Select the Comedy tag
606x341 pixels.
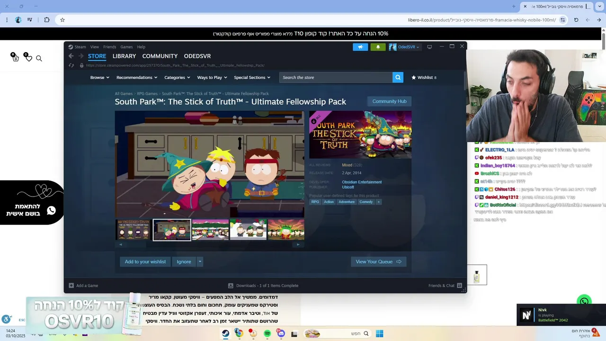(x=366, y=202)
